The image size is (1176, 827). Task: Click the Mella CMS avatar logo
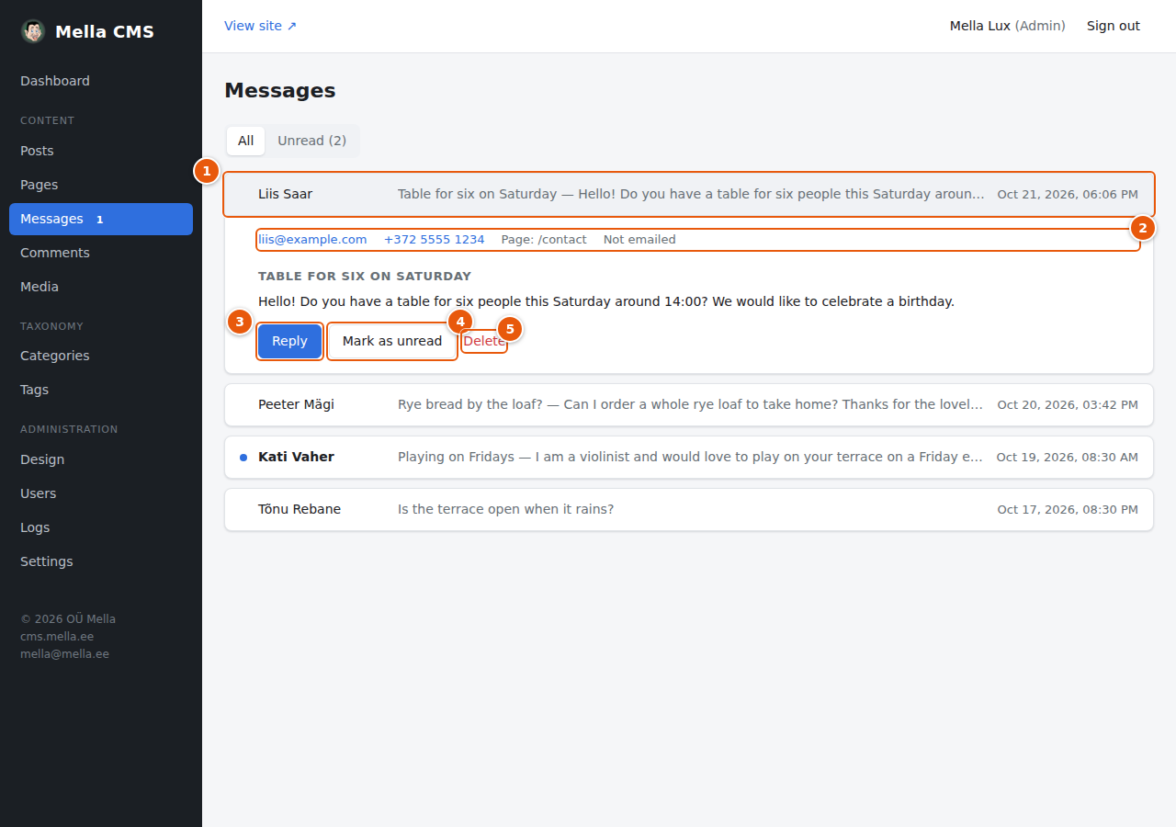click(33, 31)
